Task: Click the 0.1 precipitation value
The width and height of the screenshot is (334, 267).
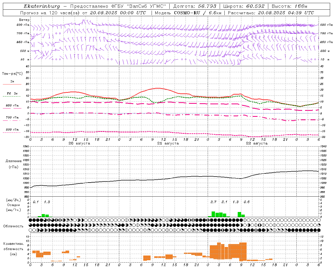Action: 36,202
